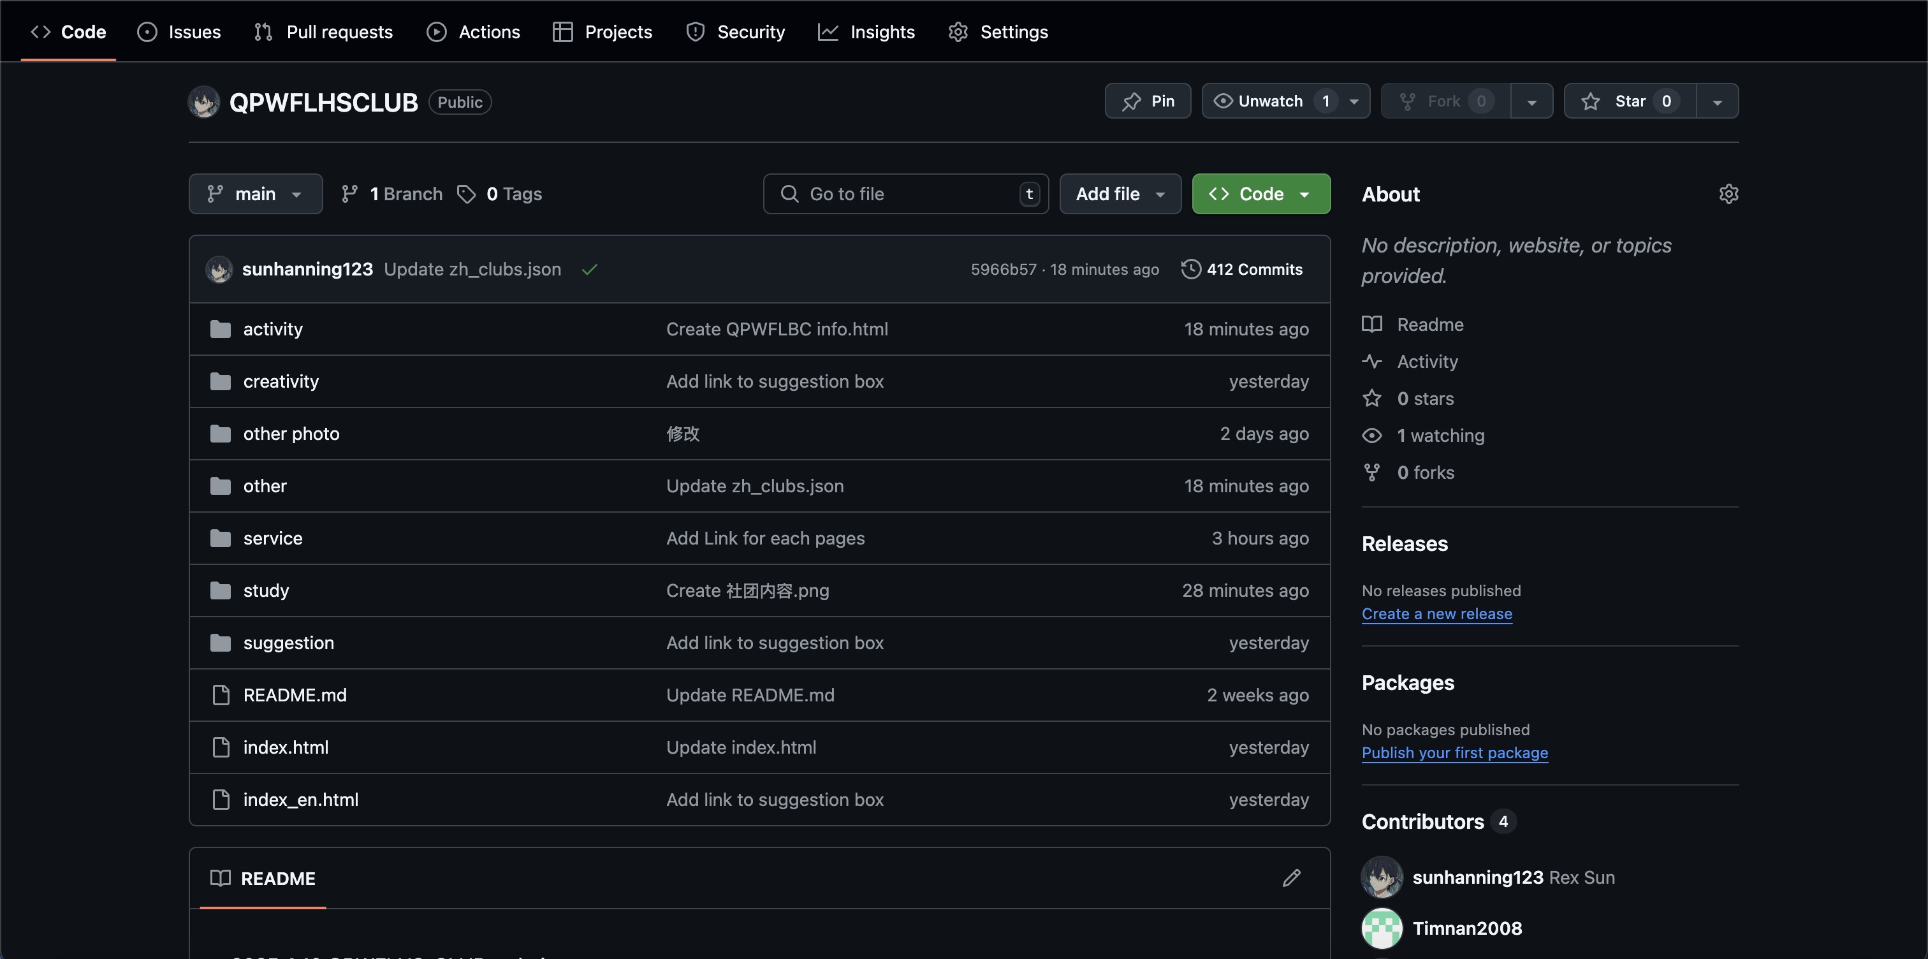Image resolution: width=1928 pixels, height=959 pixels.
Task: View the Insights tab
Action: click(x=866, y=31)
